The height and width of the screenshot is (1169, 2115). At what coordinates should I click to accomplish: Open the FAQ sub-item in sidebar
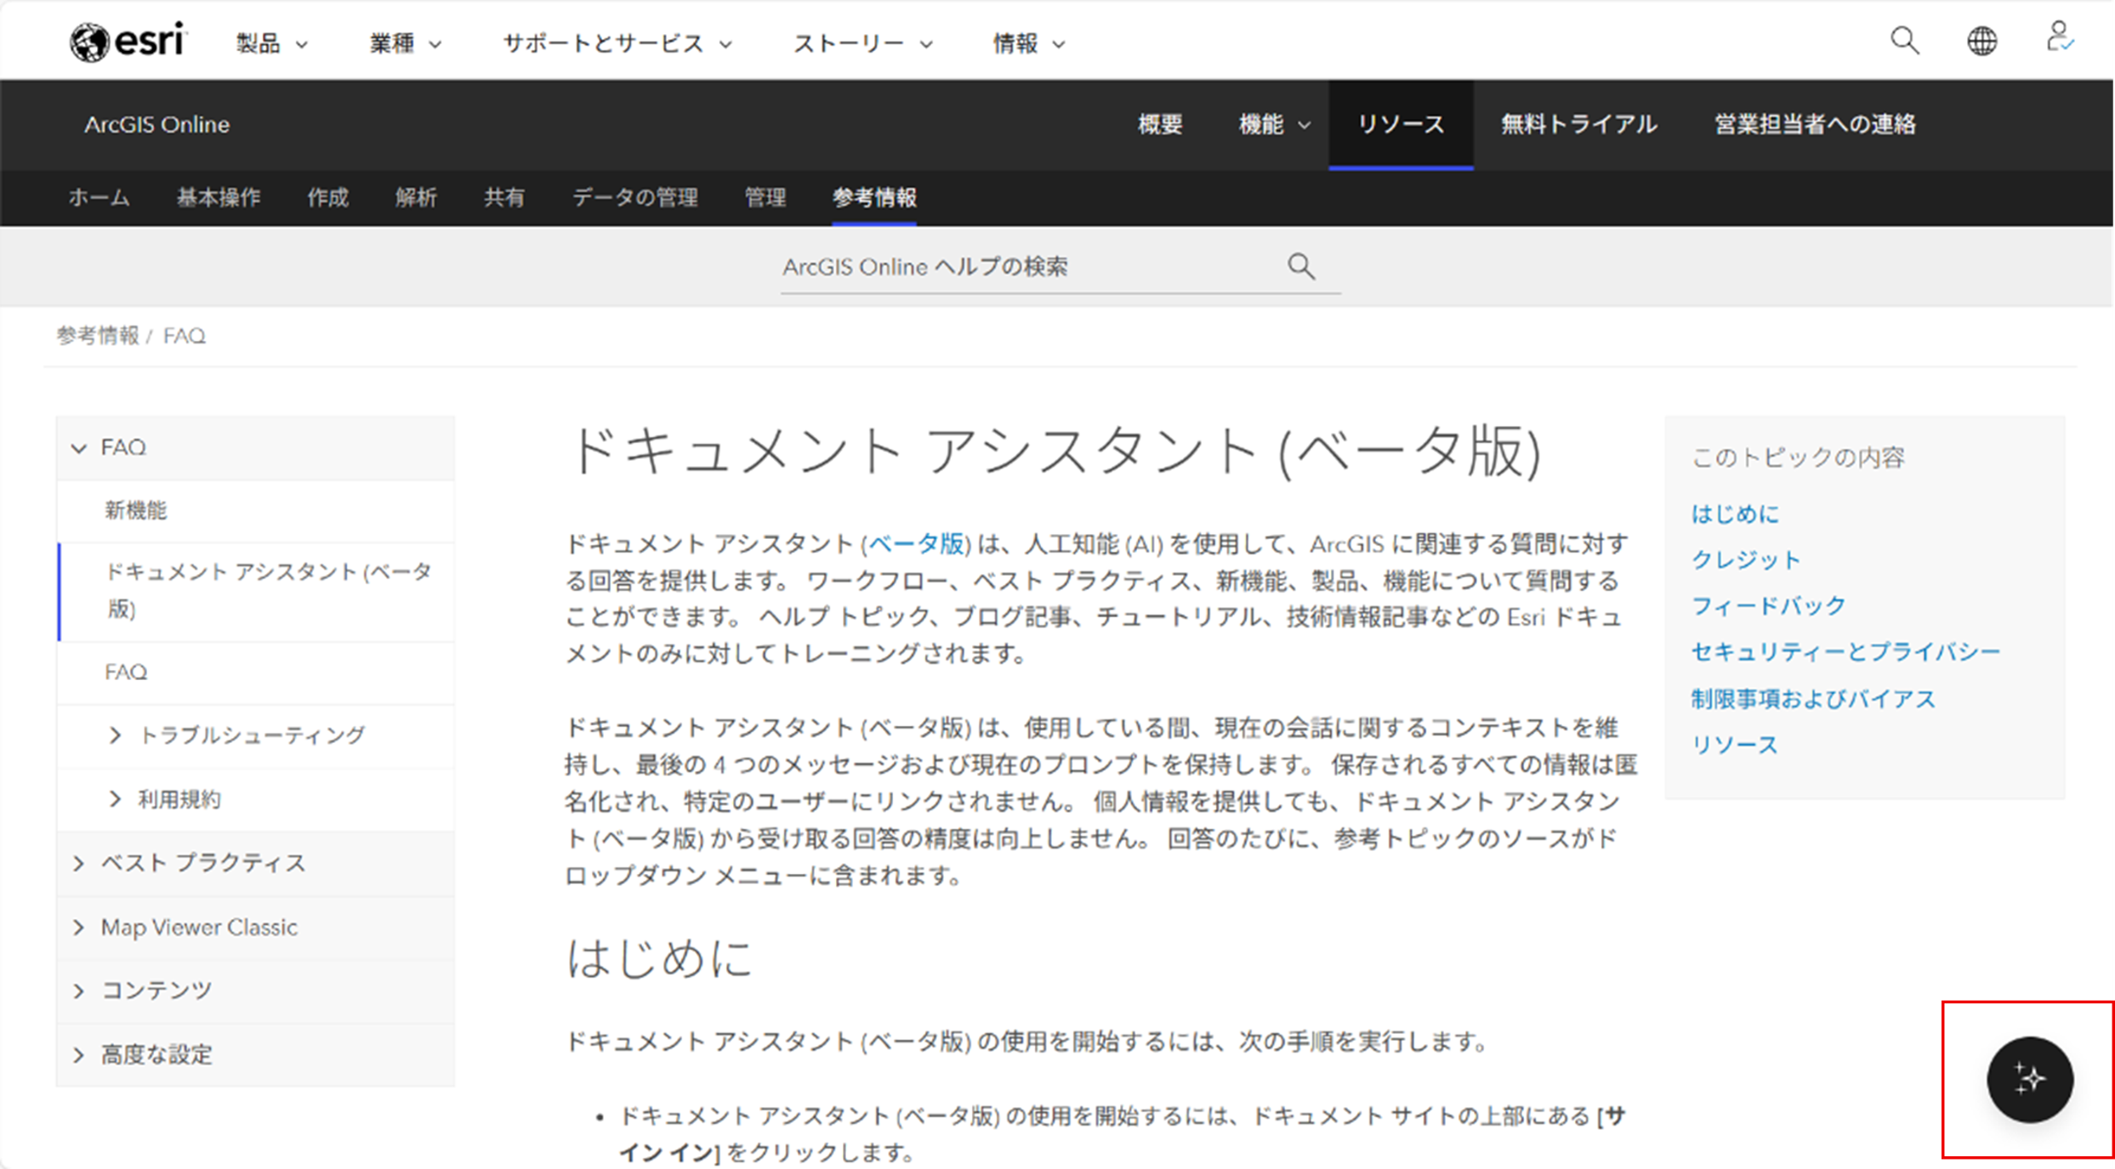[126, 672]
